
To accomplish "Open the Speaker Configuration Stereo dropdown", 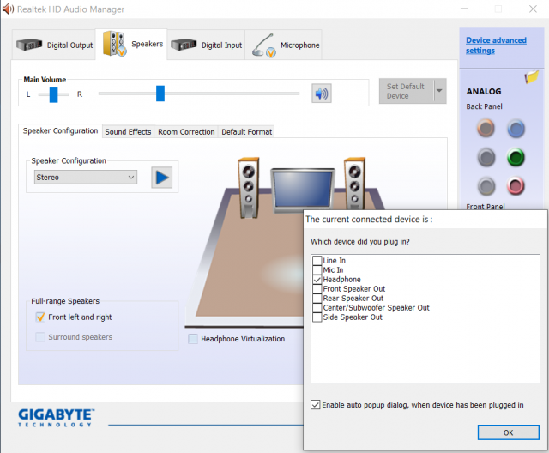I will pos(85,178).
